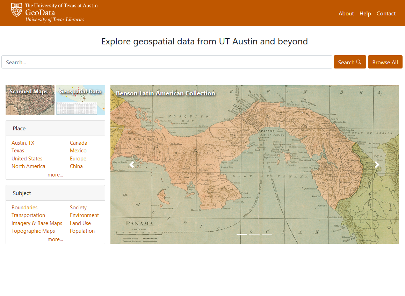Expand more subjects under Subject
The image size is (405, 296).
(x=55, y=239)
